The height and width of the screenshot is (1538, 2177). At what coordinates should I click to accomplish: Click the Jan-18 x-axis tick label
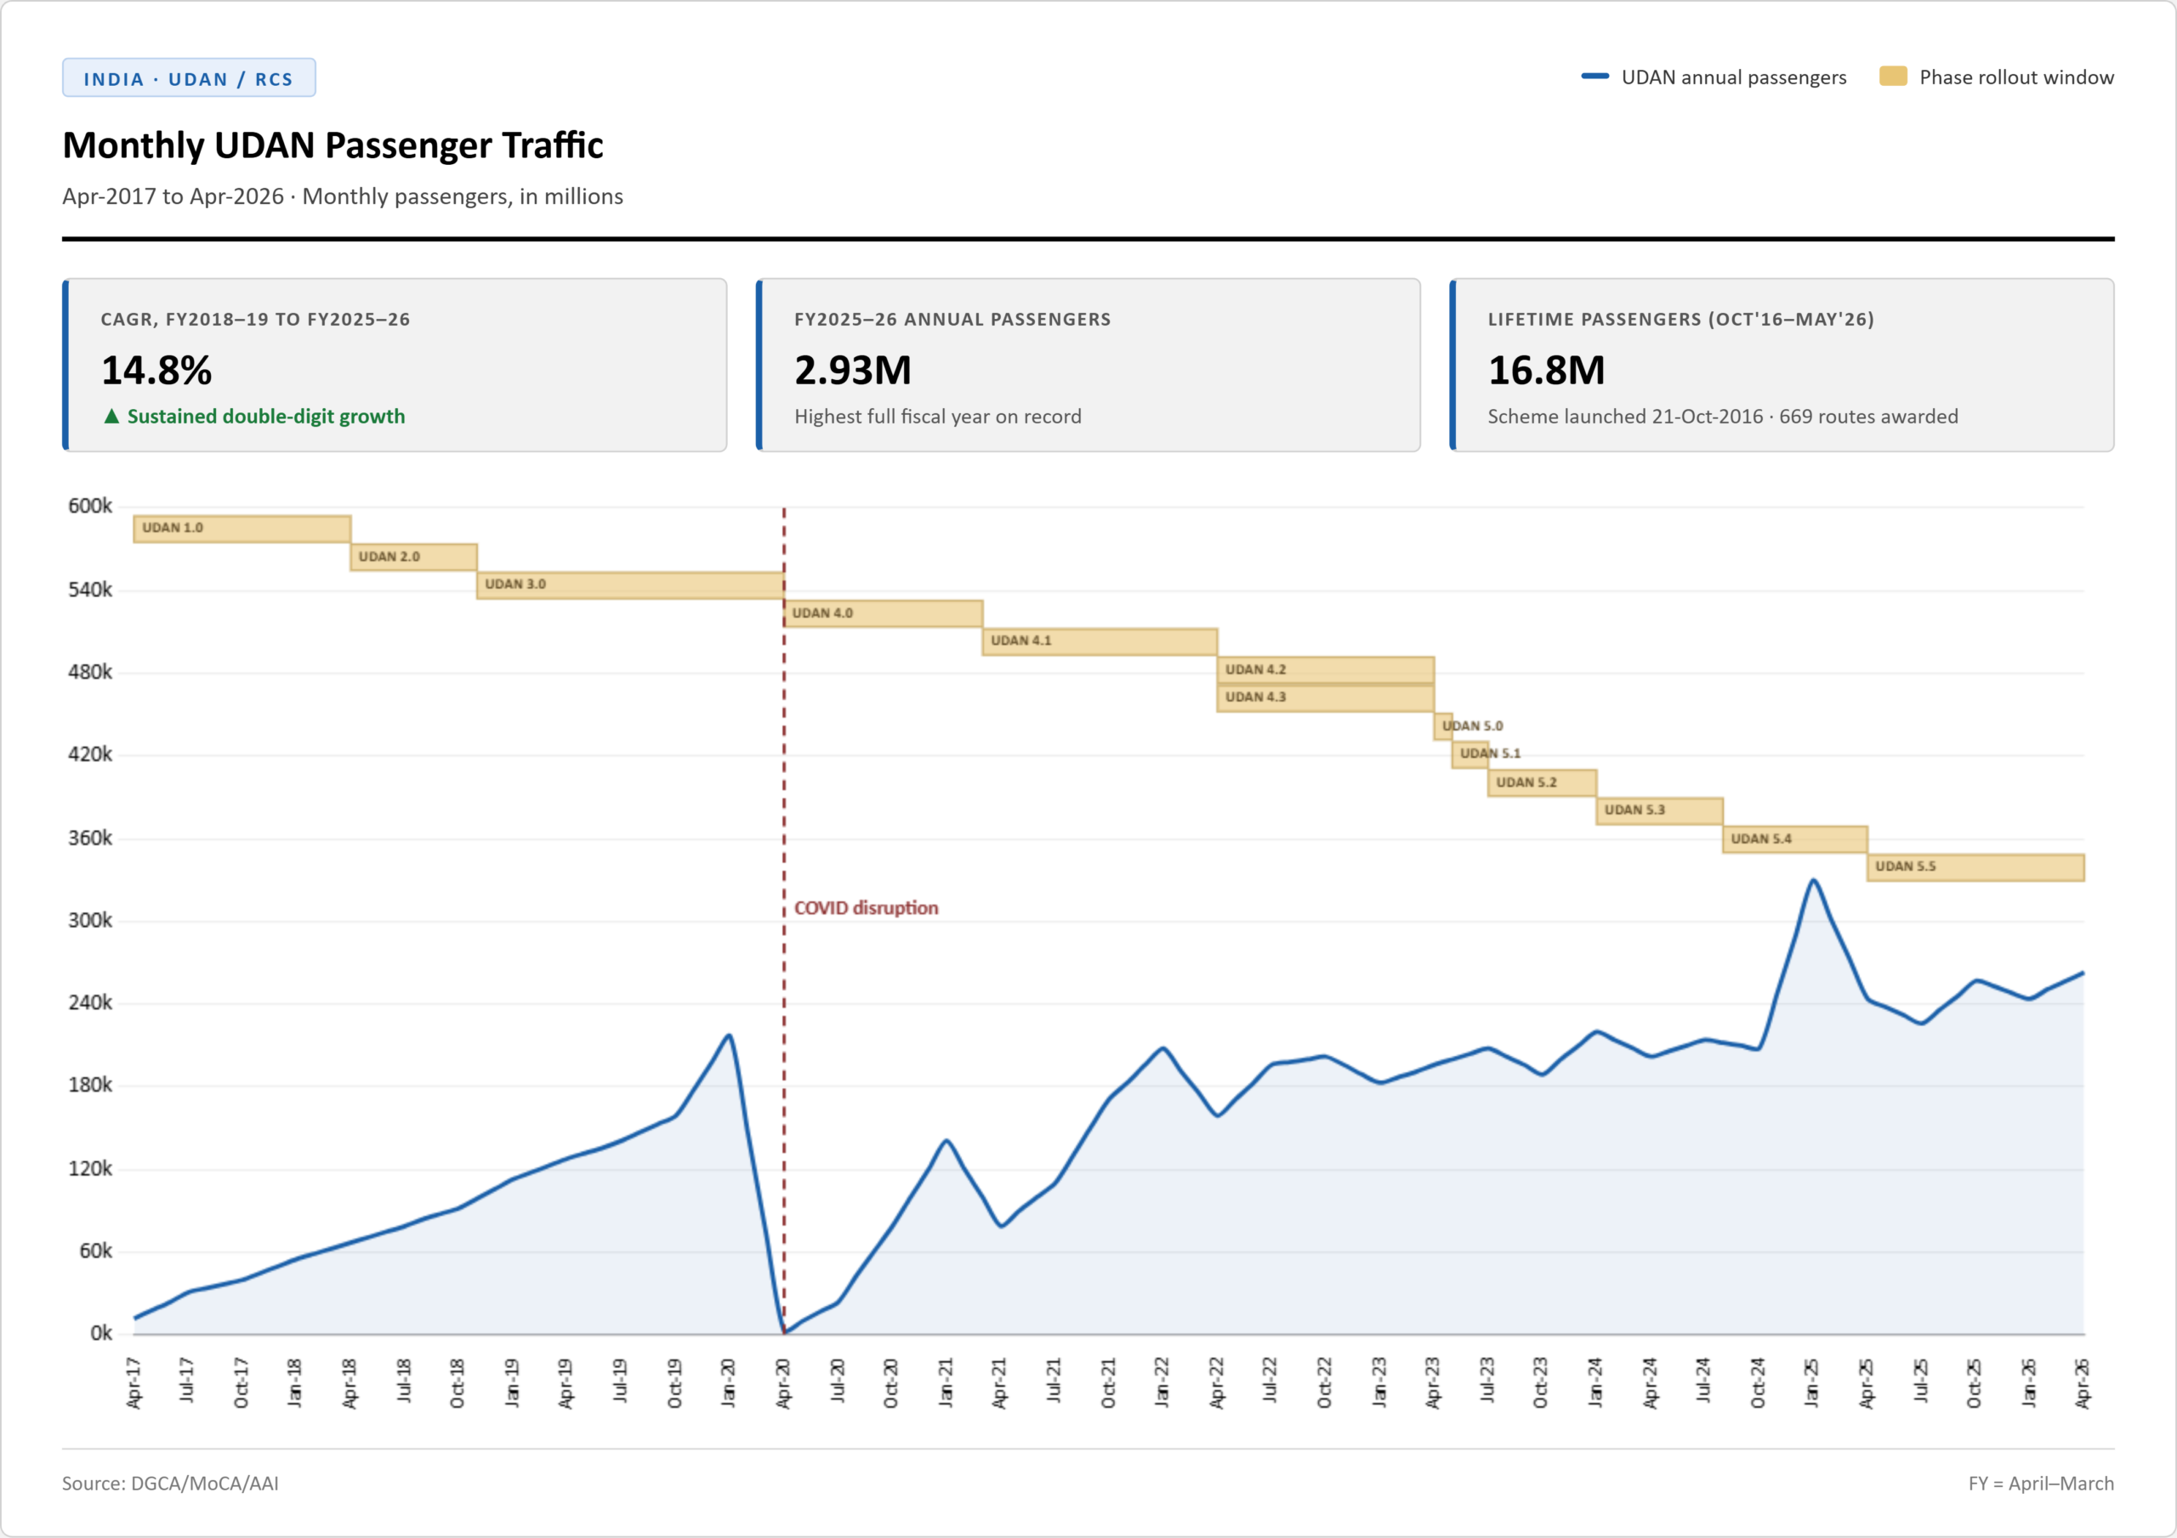click(296, 1383)
